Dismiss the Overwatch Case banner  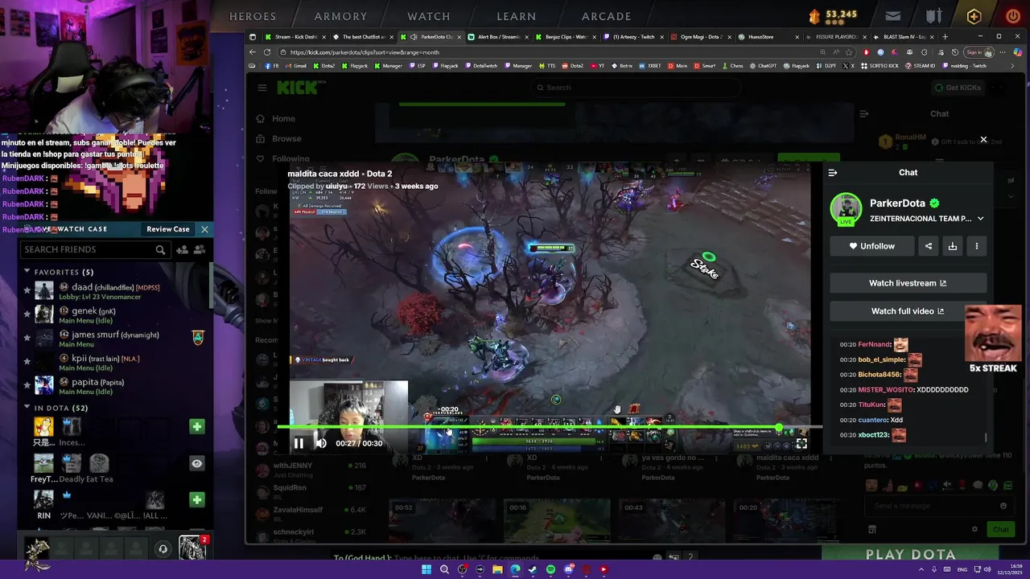(204, 229)
